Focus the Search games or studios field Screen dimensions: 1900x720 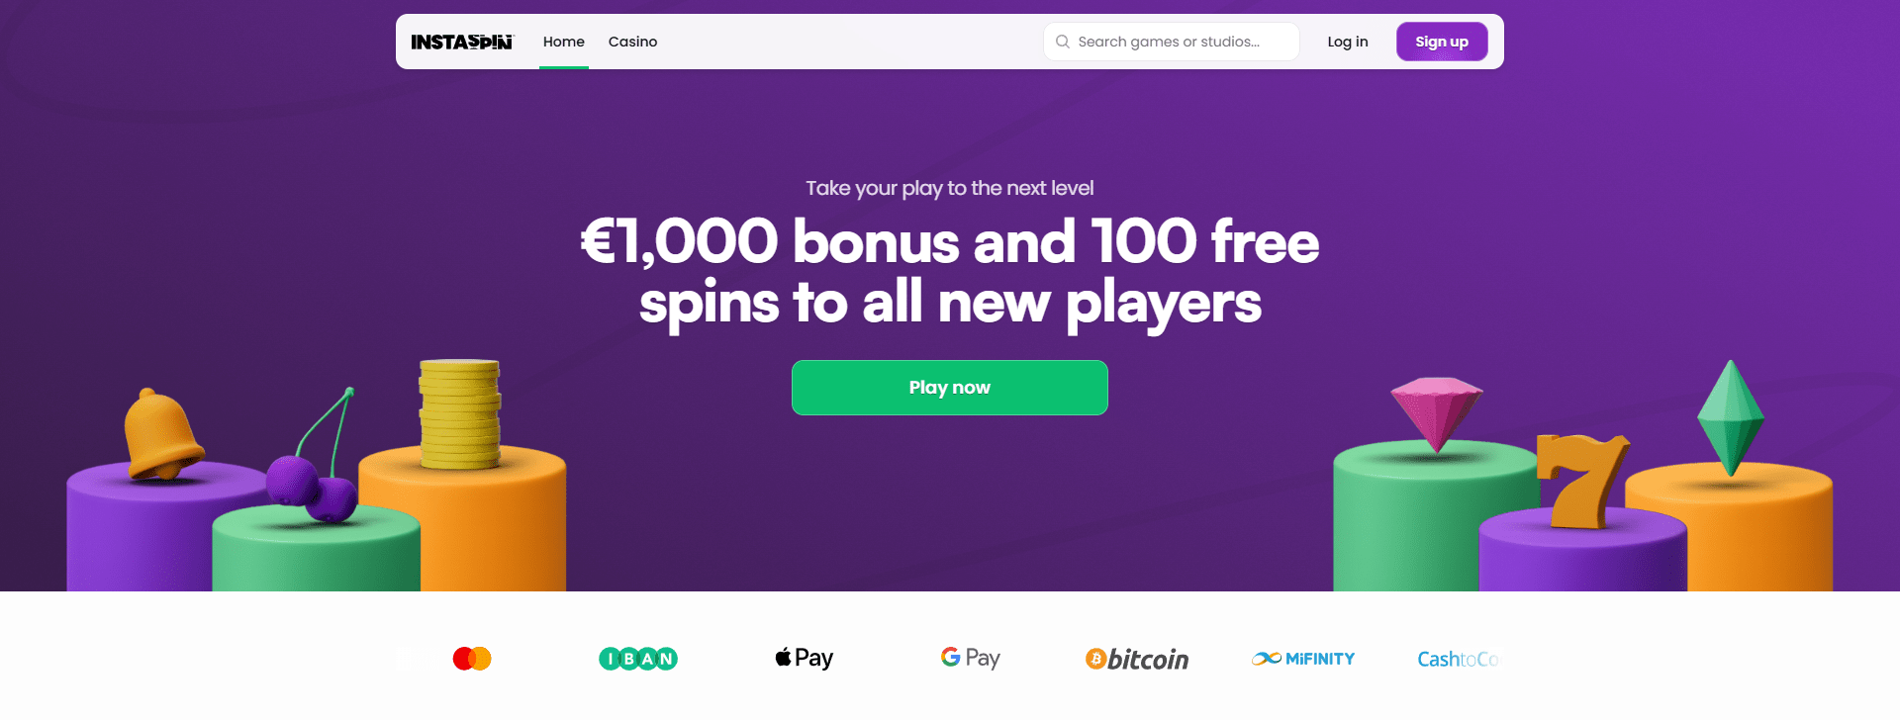point(1178,42)
